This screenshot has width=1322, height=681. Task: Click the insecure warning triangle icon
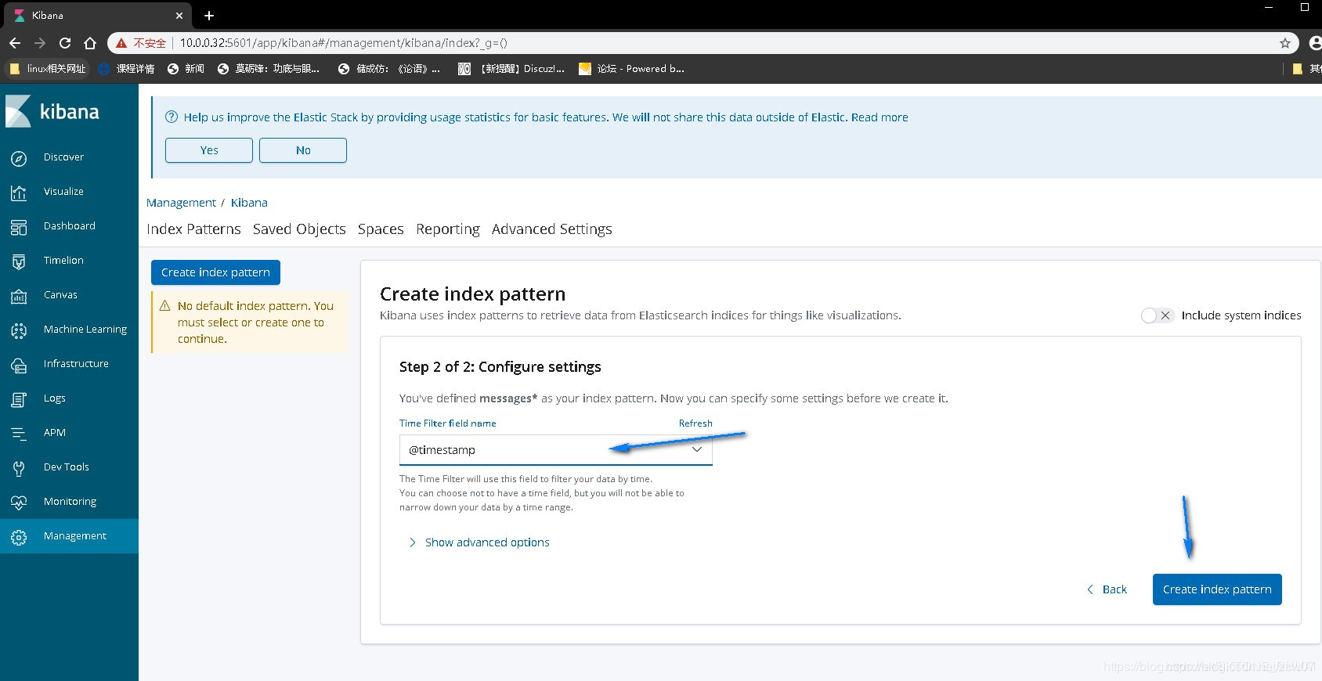pos(121,43)
